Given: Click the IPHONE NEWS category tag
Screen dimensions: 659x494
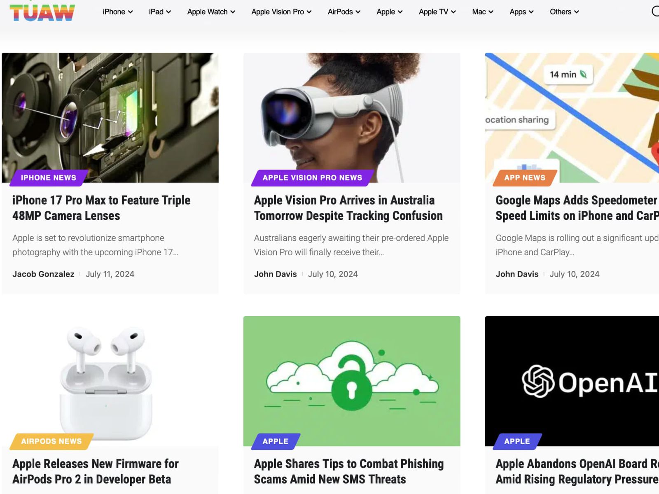Looking at the screenshot, I should point(49,178).
